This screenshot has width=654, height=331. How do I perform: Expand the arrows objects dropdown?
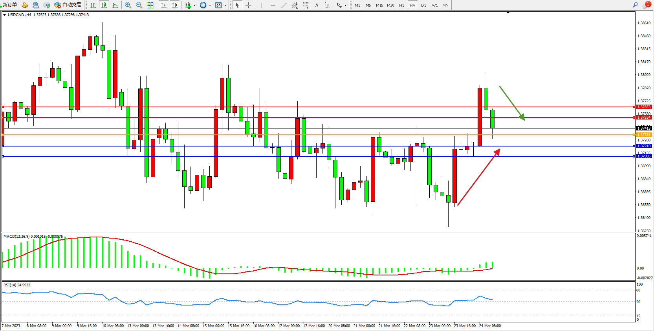coord(345,5)
